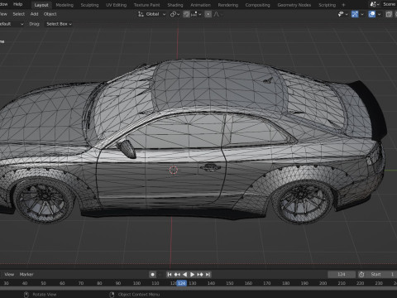Play the animation forward
This screenshot has height=298, width=397.
pyautogui.click(x=192, y=274)
